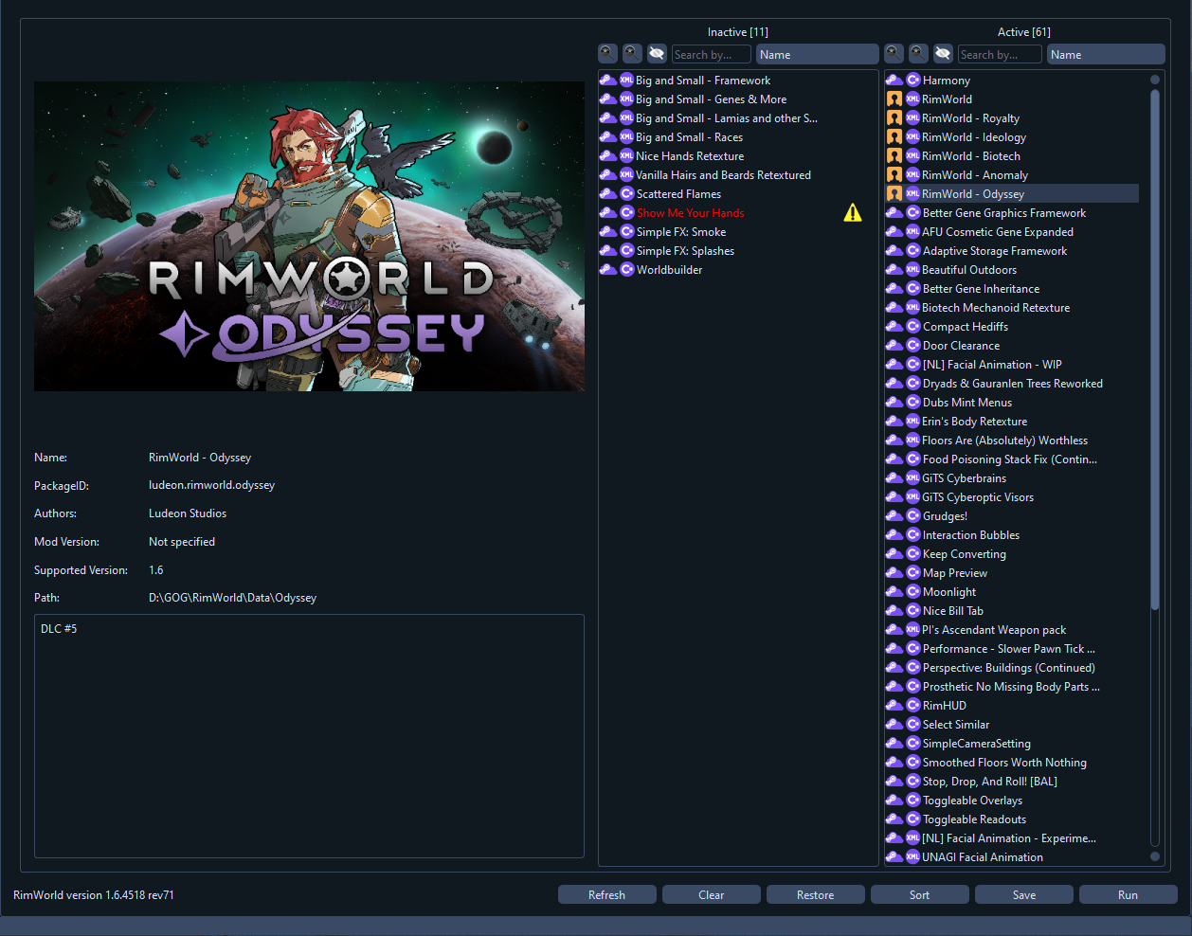The image size is (1192, 936).
Task: Click the C# icon next to Toggleable Overlays
Action: [x=913, y=801]
